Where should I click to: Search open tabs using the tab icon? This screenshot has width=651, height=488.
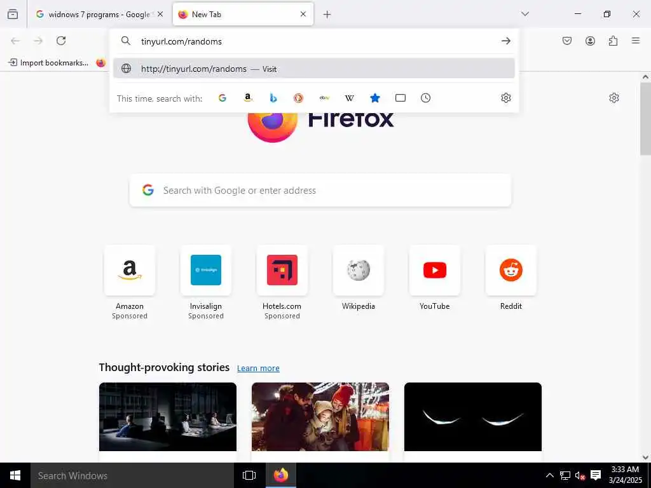(x=401, y=98)
